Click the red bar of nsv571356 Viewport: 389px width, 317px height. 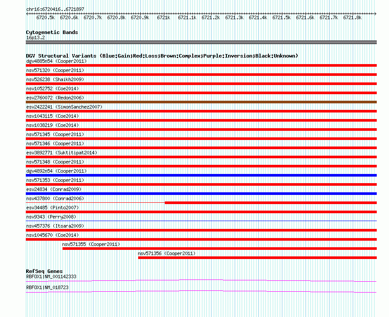(257, 258)
